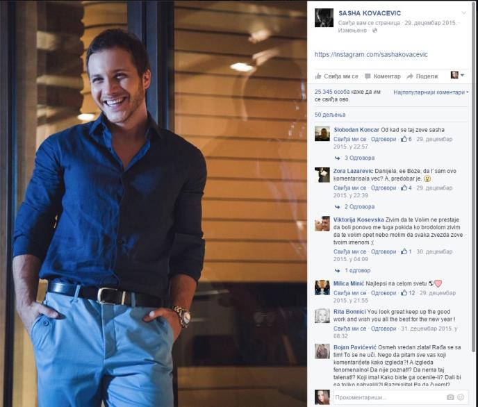Open emoji picker in comment field
This screenshot has height=407, width=478.
click(x=461, y=397)
